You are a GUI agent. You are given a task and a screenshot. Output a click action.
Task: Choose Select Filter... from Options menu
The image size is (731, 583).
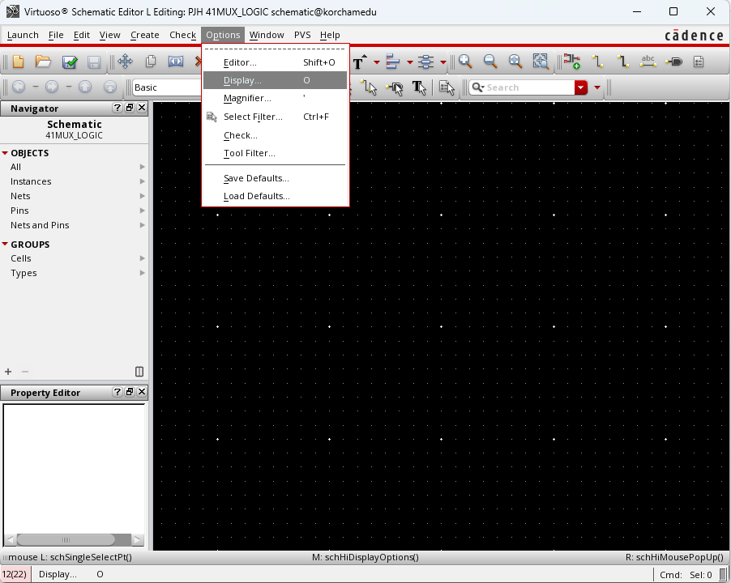(275, 117)
